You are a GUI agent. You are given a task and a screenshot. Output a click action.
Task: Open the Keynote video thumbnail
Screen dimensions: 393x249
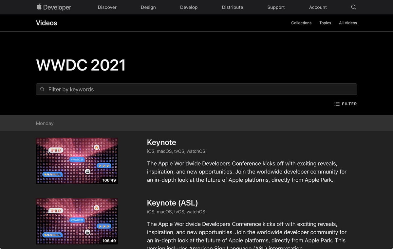[77, 161]
